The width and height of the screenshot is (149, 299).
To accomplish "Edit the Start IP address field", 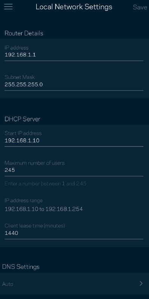I will pos(74,140).
